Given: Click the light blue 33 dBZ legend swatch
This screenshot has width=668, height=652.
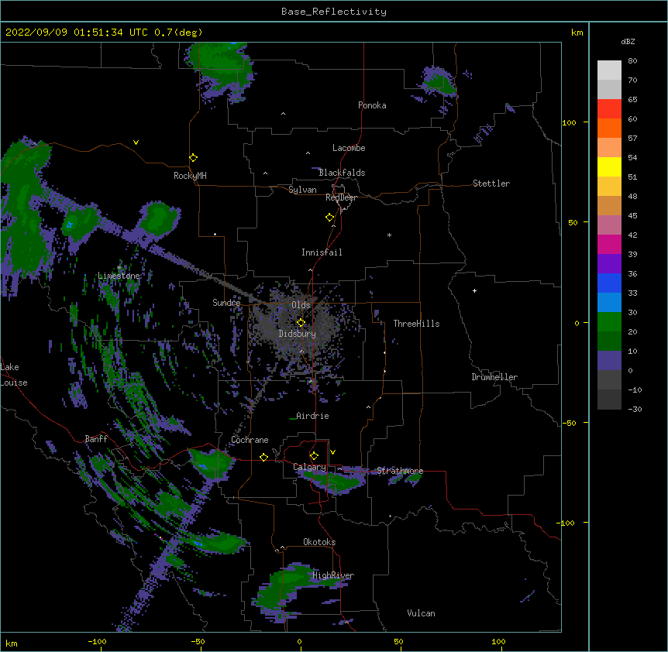Looking at the screenshot, I should point(609,302).
